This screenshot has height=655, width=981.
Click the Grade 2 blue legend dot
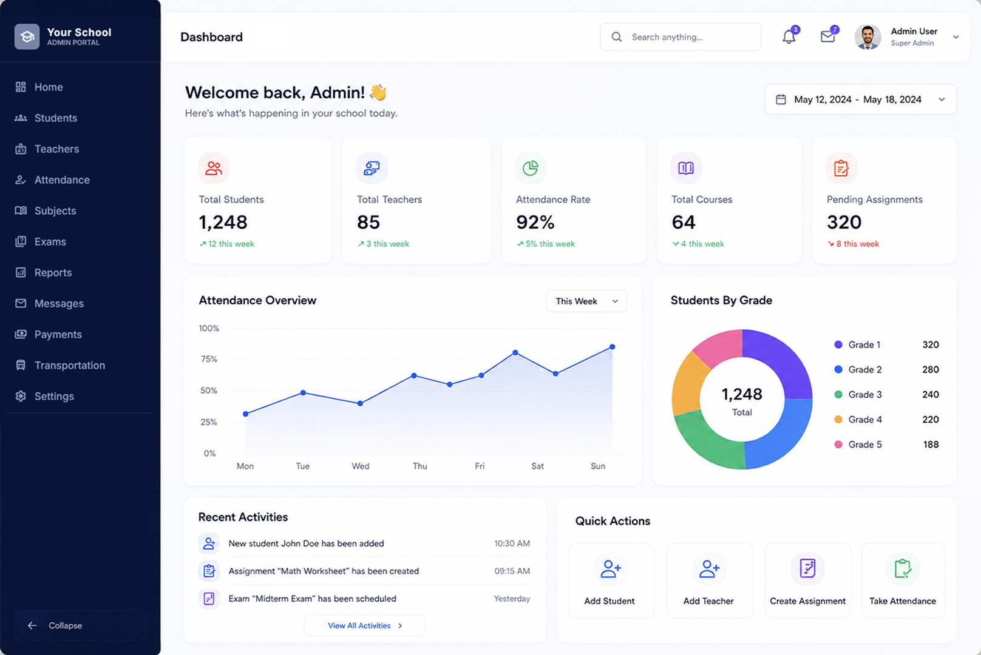click(x=838, y=369)
